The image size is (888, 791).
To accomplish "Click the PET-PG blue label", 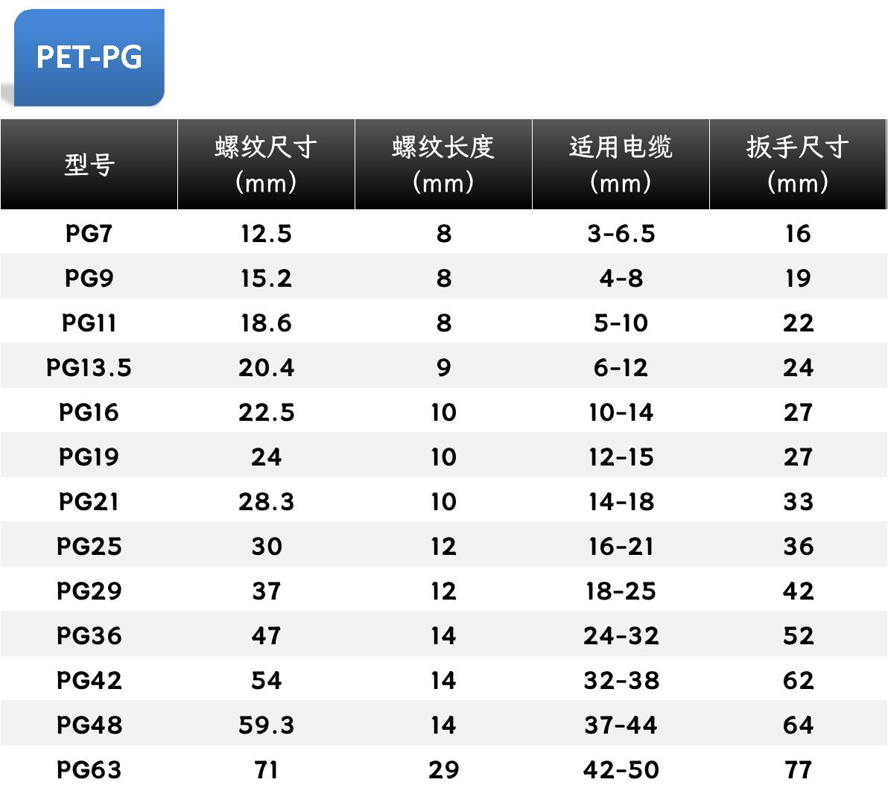I will [89, 57].
